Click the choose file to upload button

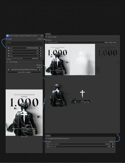coord(24,72)
